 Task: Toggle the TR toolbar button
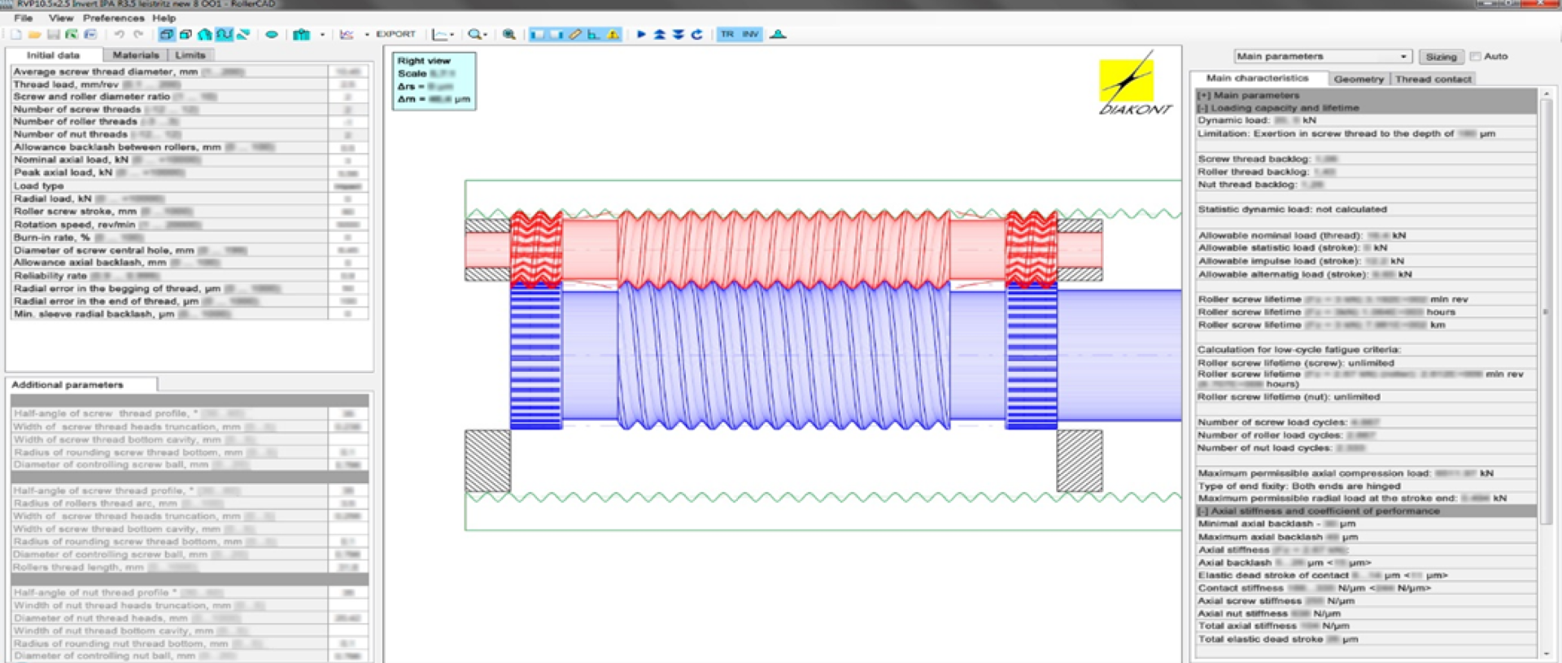coord(727,34)
